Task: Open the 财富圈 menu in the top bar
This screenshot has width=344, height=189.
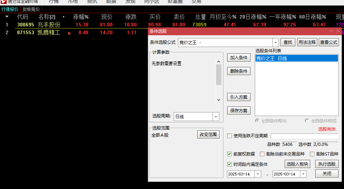Action: 175,2
